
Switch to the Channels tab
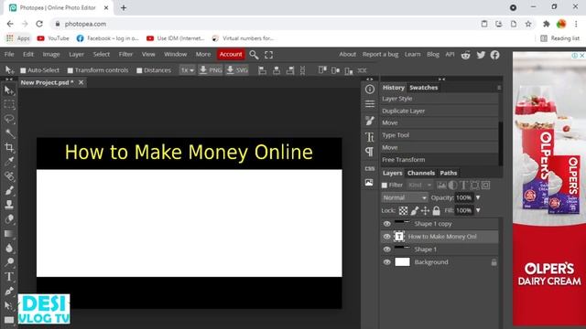[x=421, y=173]
